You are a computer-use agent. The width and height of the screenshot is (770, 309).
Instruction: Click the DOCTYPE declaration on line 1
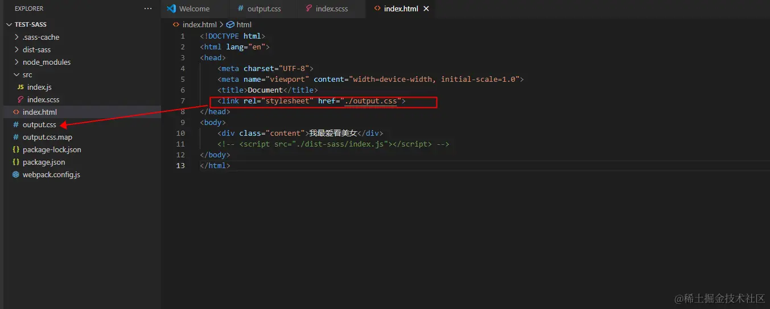click(x=233, y=36)
